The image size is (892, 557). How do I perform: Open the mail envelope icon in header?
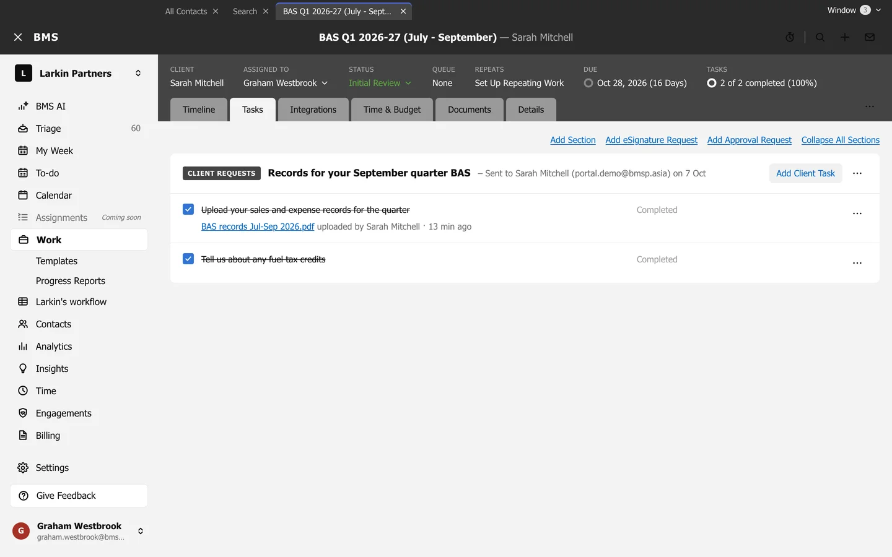pyautogui.click(x=870, y=37)
